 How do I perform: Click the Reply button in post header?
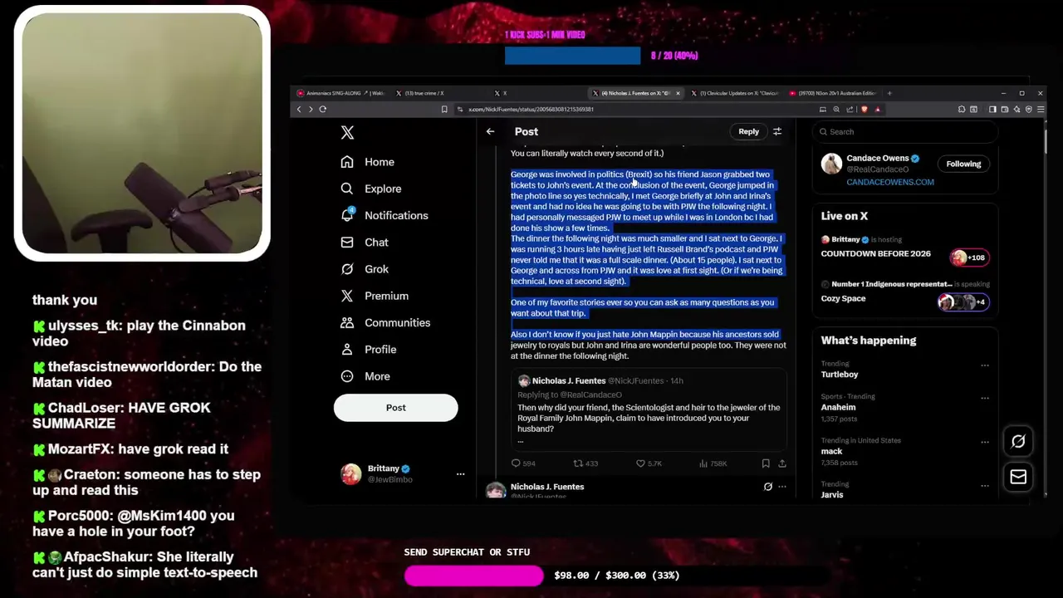pos(748,131)
